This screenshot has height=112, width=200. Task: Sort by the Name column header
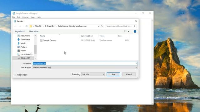point(42,36)
